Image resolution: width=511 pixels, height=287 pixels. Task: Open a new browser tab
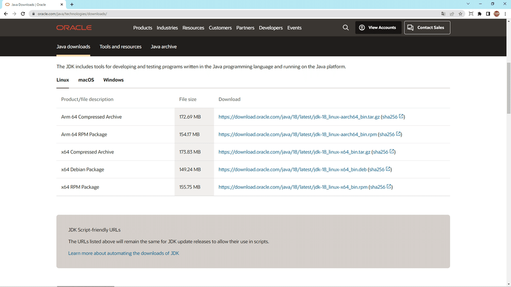tap(72, 4)
